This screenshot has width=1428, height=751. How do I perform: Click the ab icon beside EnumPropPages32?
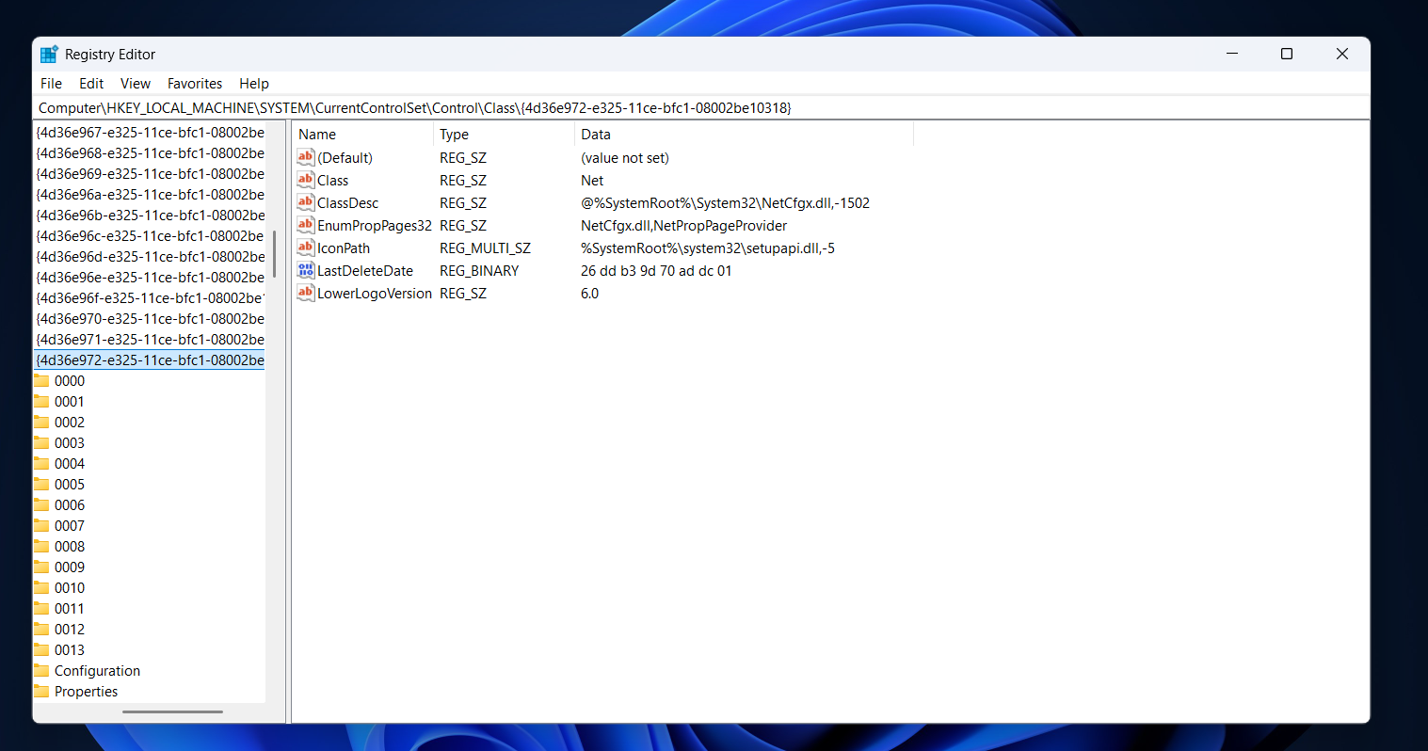[305, 225]
